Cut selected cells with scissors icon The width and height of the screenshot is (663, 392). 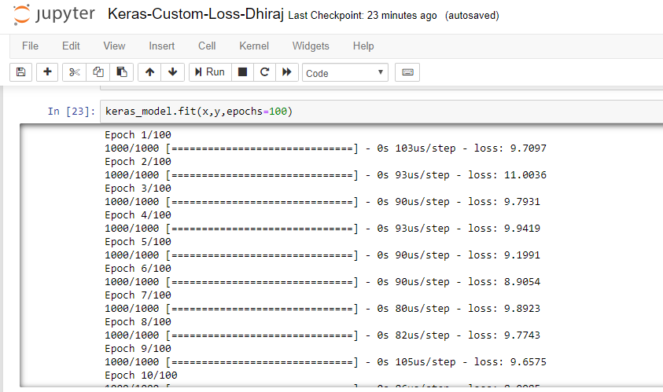click(75, 72)
